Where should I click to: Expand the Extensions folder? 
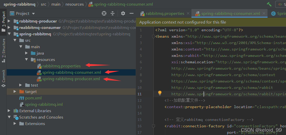15,123
